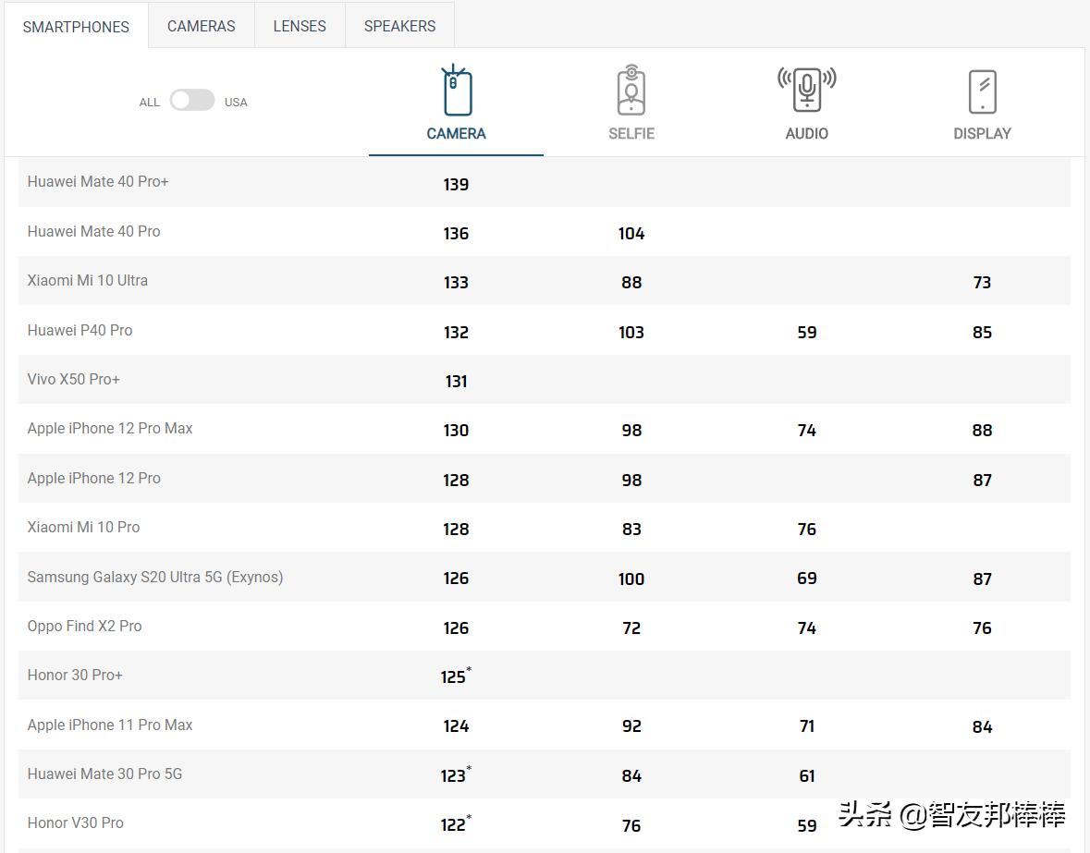Click the SELFIE column label
This screenshot has width=1090, height=853.
pyautogui.click(x=631, y=133)
